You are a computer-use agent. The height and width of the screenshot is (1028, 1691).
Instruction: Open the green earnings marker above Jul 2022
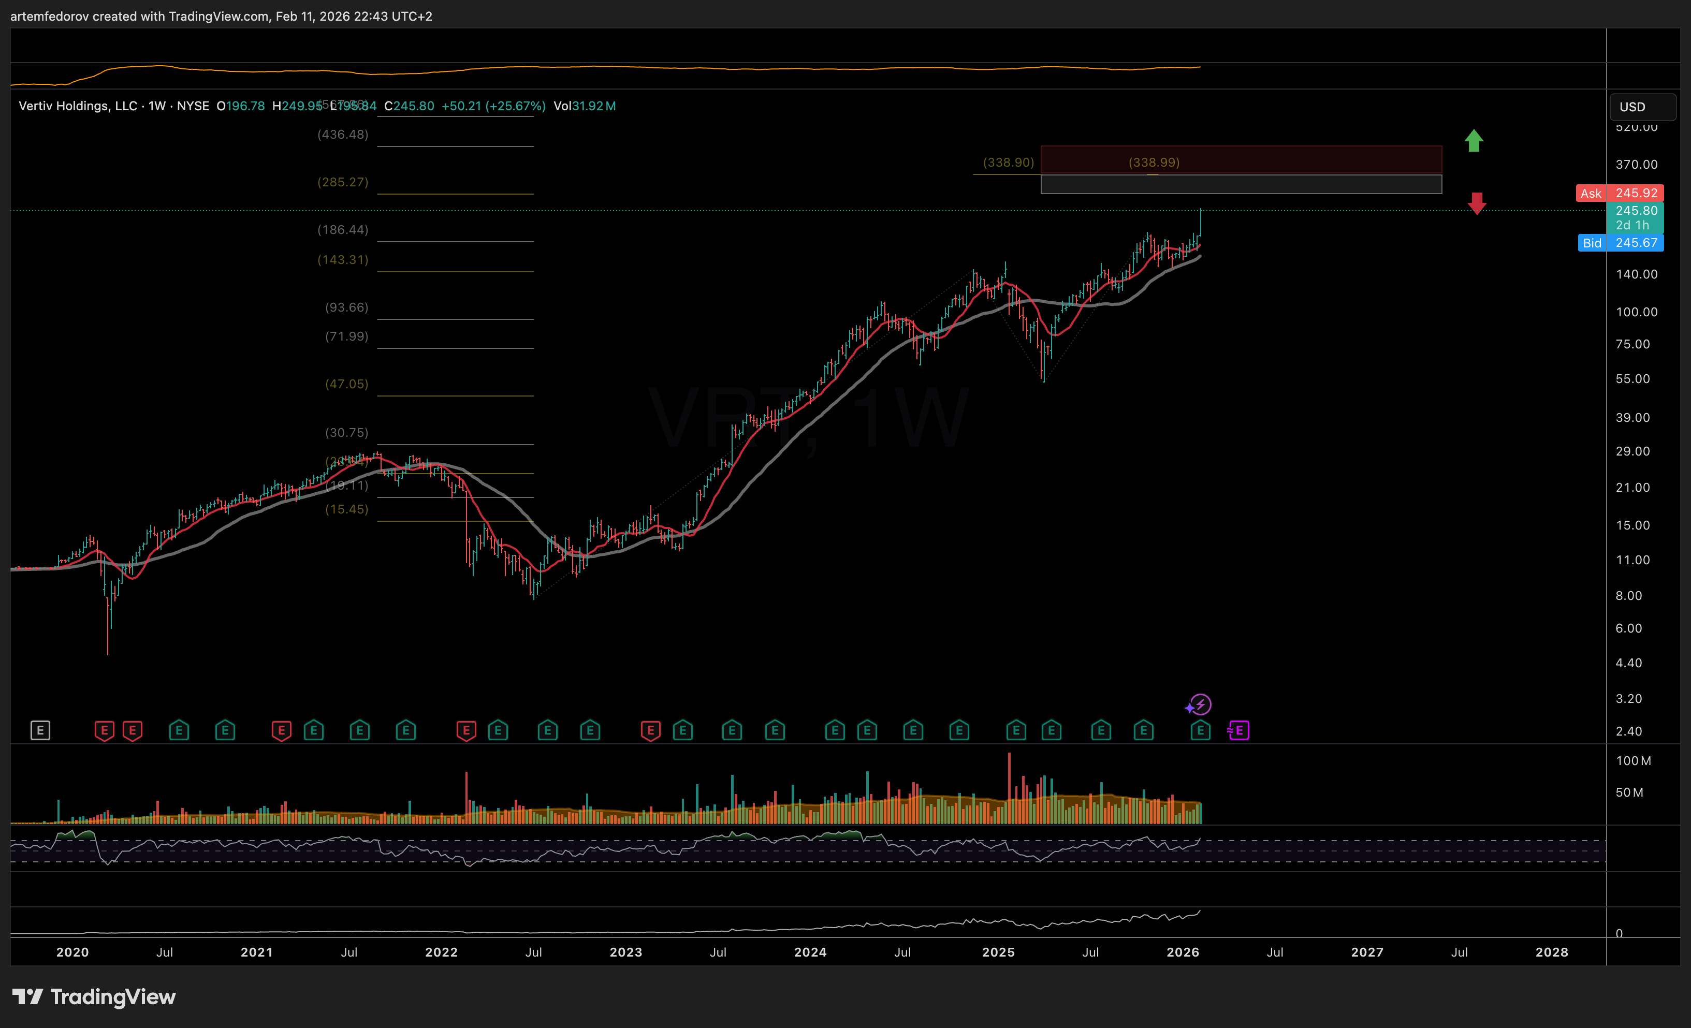point(548,730)
